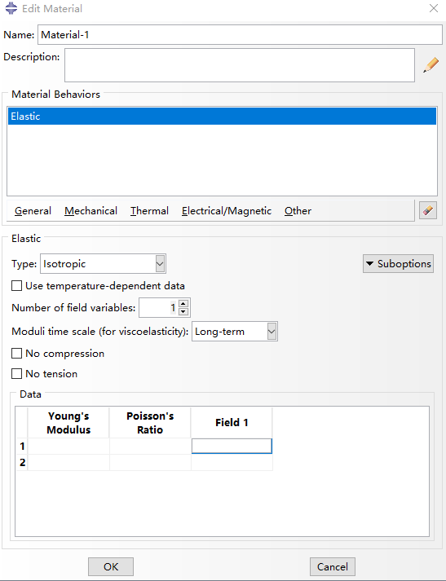Click the Description text box
Image resolution: width=446 pixels, height=581 pixels.
pos(240,65)
